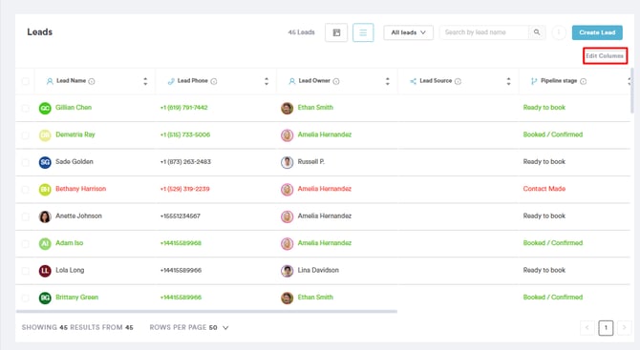Click Lola Long's Ready to book stage
640x350 pixels.
(x=544, y=270)
